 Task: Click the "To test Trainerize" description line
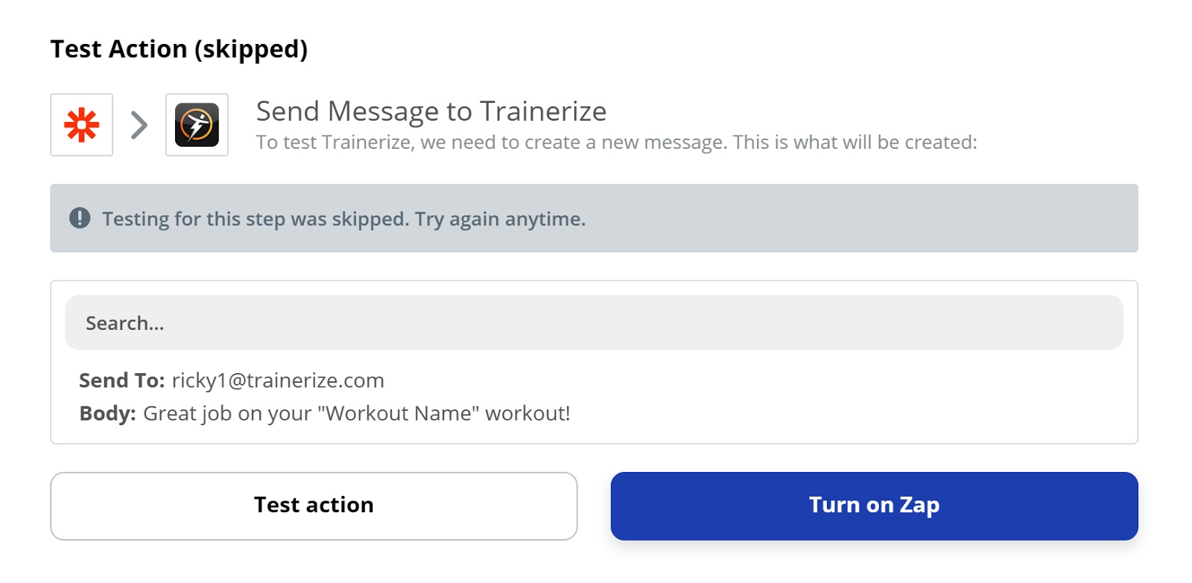(616, 142)
